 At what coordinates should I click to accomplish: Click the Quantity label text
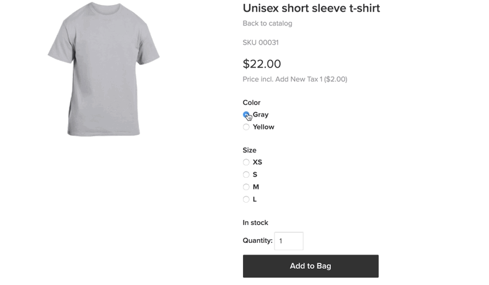(x=257, y=240)
